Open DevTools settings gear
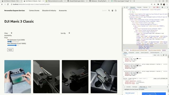This screenshot has width=169, height=95. [162, 7]
